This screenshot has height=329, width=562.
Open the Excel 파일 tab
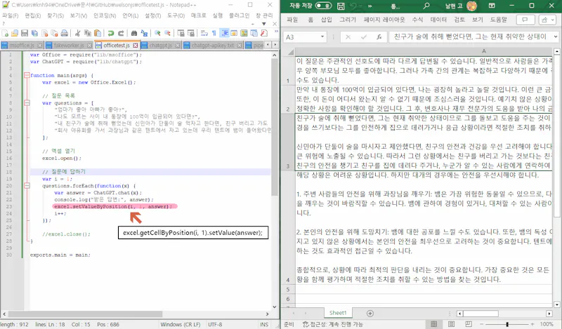point(292,20)
